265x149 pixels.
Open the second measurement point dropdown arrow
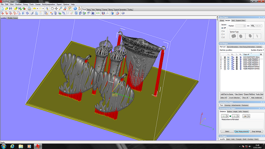coord(238,116)
